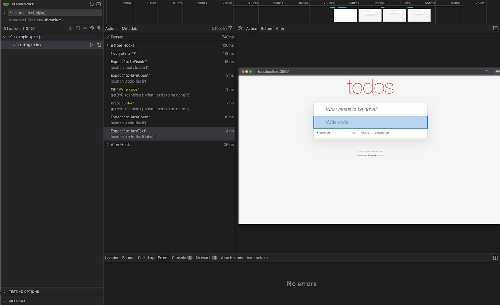Open the Source tab
This screenshot has width=500, height=305.
pos(128,258)
